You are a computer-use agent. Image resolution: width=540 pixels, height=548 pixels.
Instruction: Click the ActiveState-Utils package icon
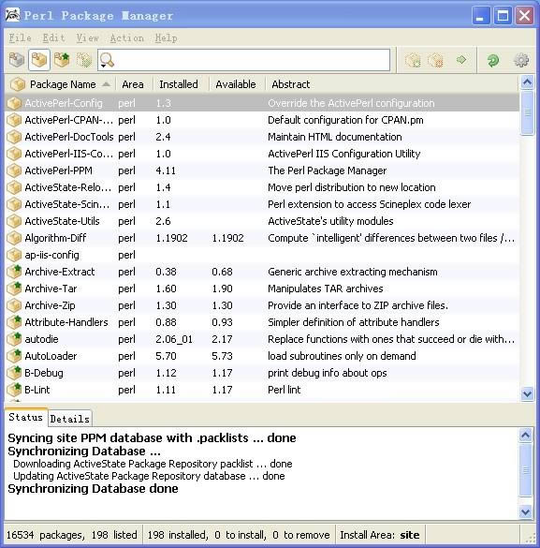click(14, 221)
